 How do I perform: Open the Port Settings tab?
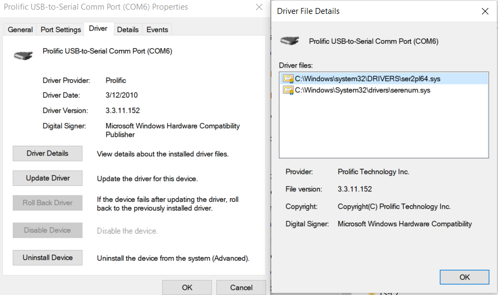coord(61,29)
